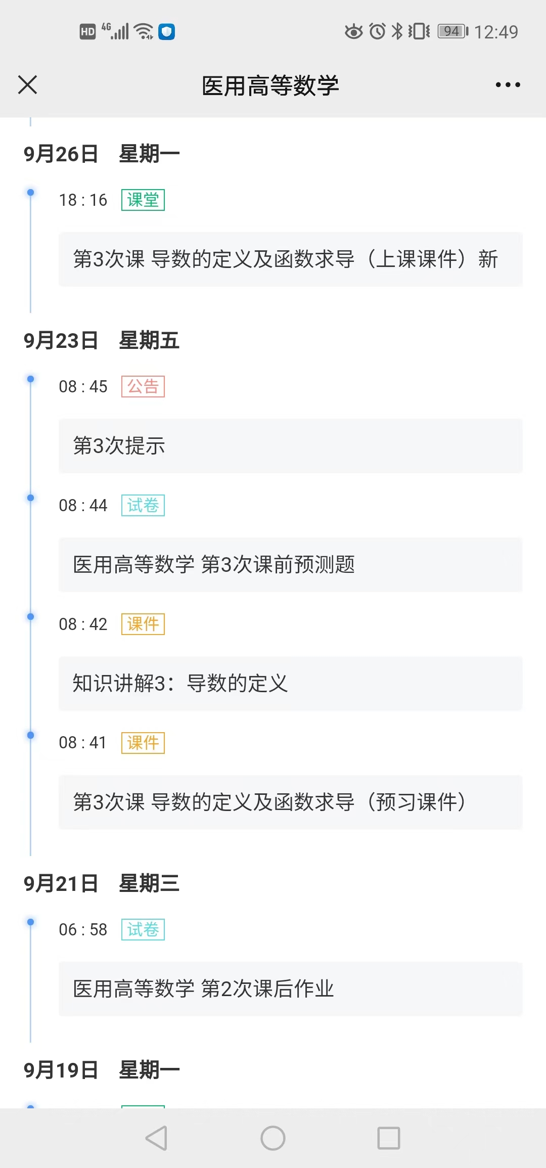
Task: Click the red 公告 tag
Action: [x=143, y=387]
